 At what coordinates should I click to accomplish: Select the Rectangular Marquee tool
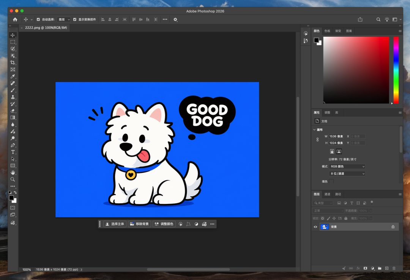coord(13,42)
